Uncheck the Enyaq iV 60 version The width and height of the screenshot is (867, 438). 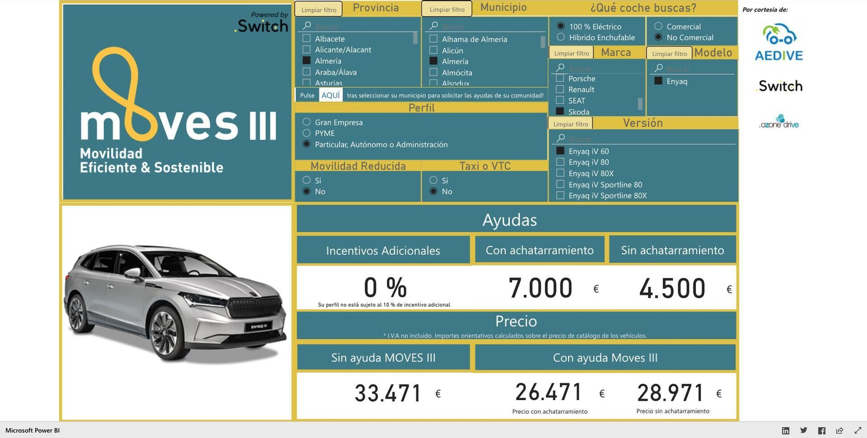560,151
